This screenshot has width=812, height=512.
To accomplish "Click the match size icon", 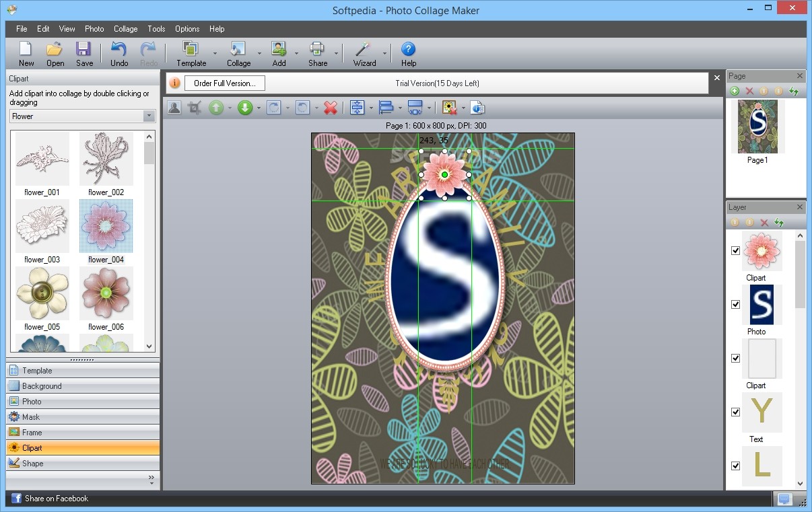I will (x=415, y=108).
